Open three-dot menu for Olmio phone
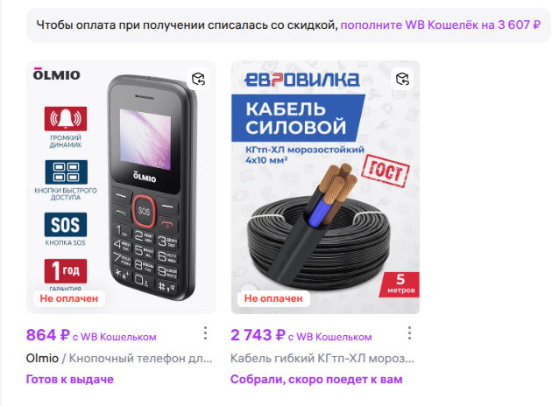This screenshot has height=406, width=559. [x=205, y=333]
